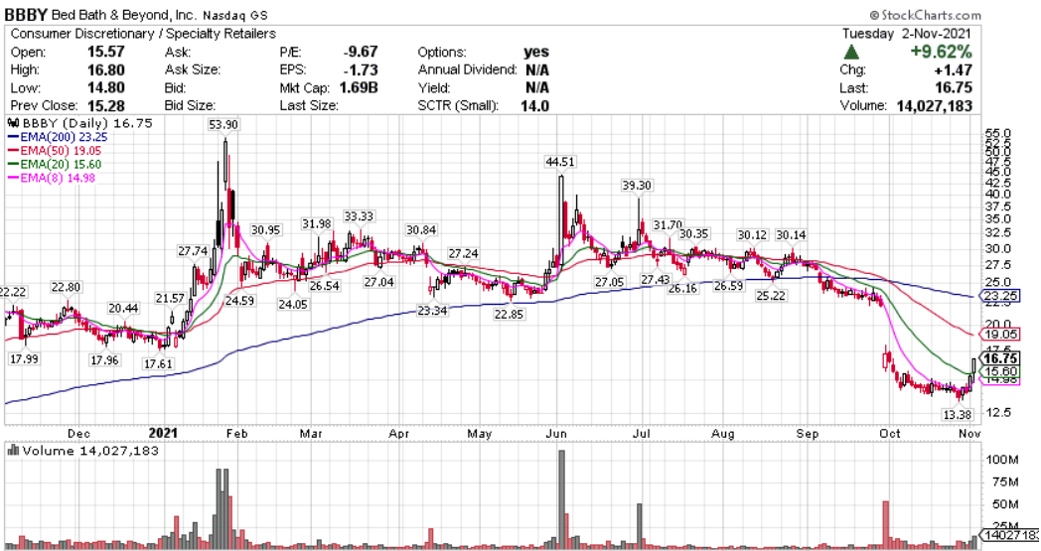
Task: Click the Options value yes
Action: 535,52
